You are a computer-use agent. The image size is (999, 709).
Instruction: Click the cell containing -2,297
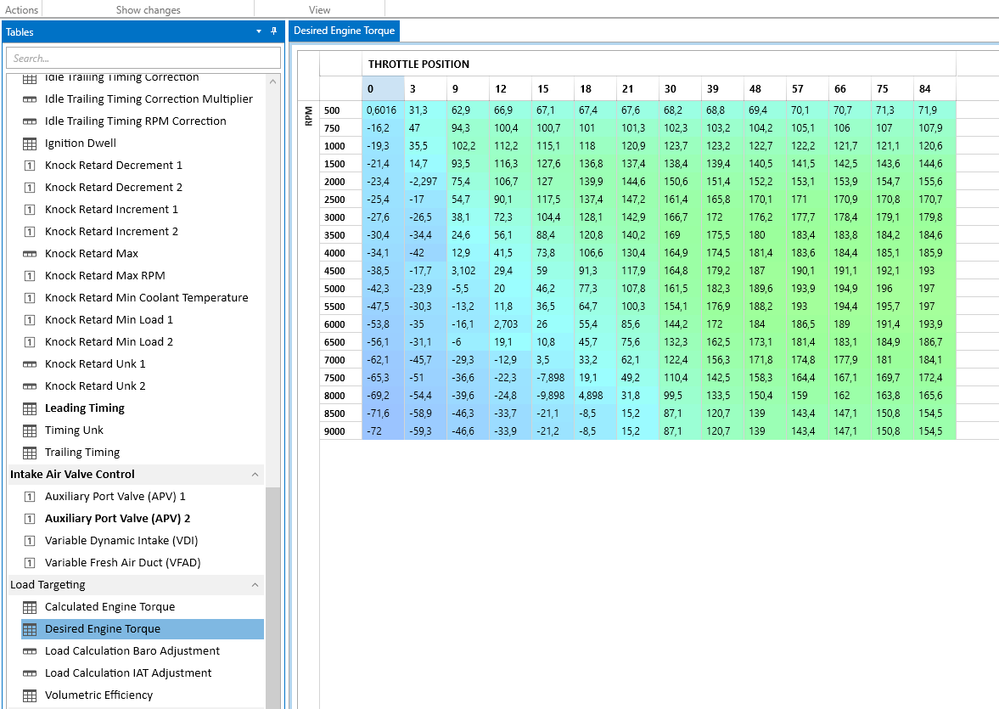coord(425,182)
